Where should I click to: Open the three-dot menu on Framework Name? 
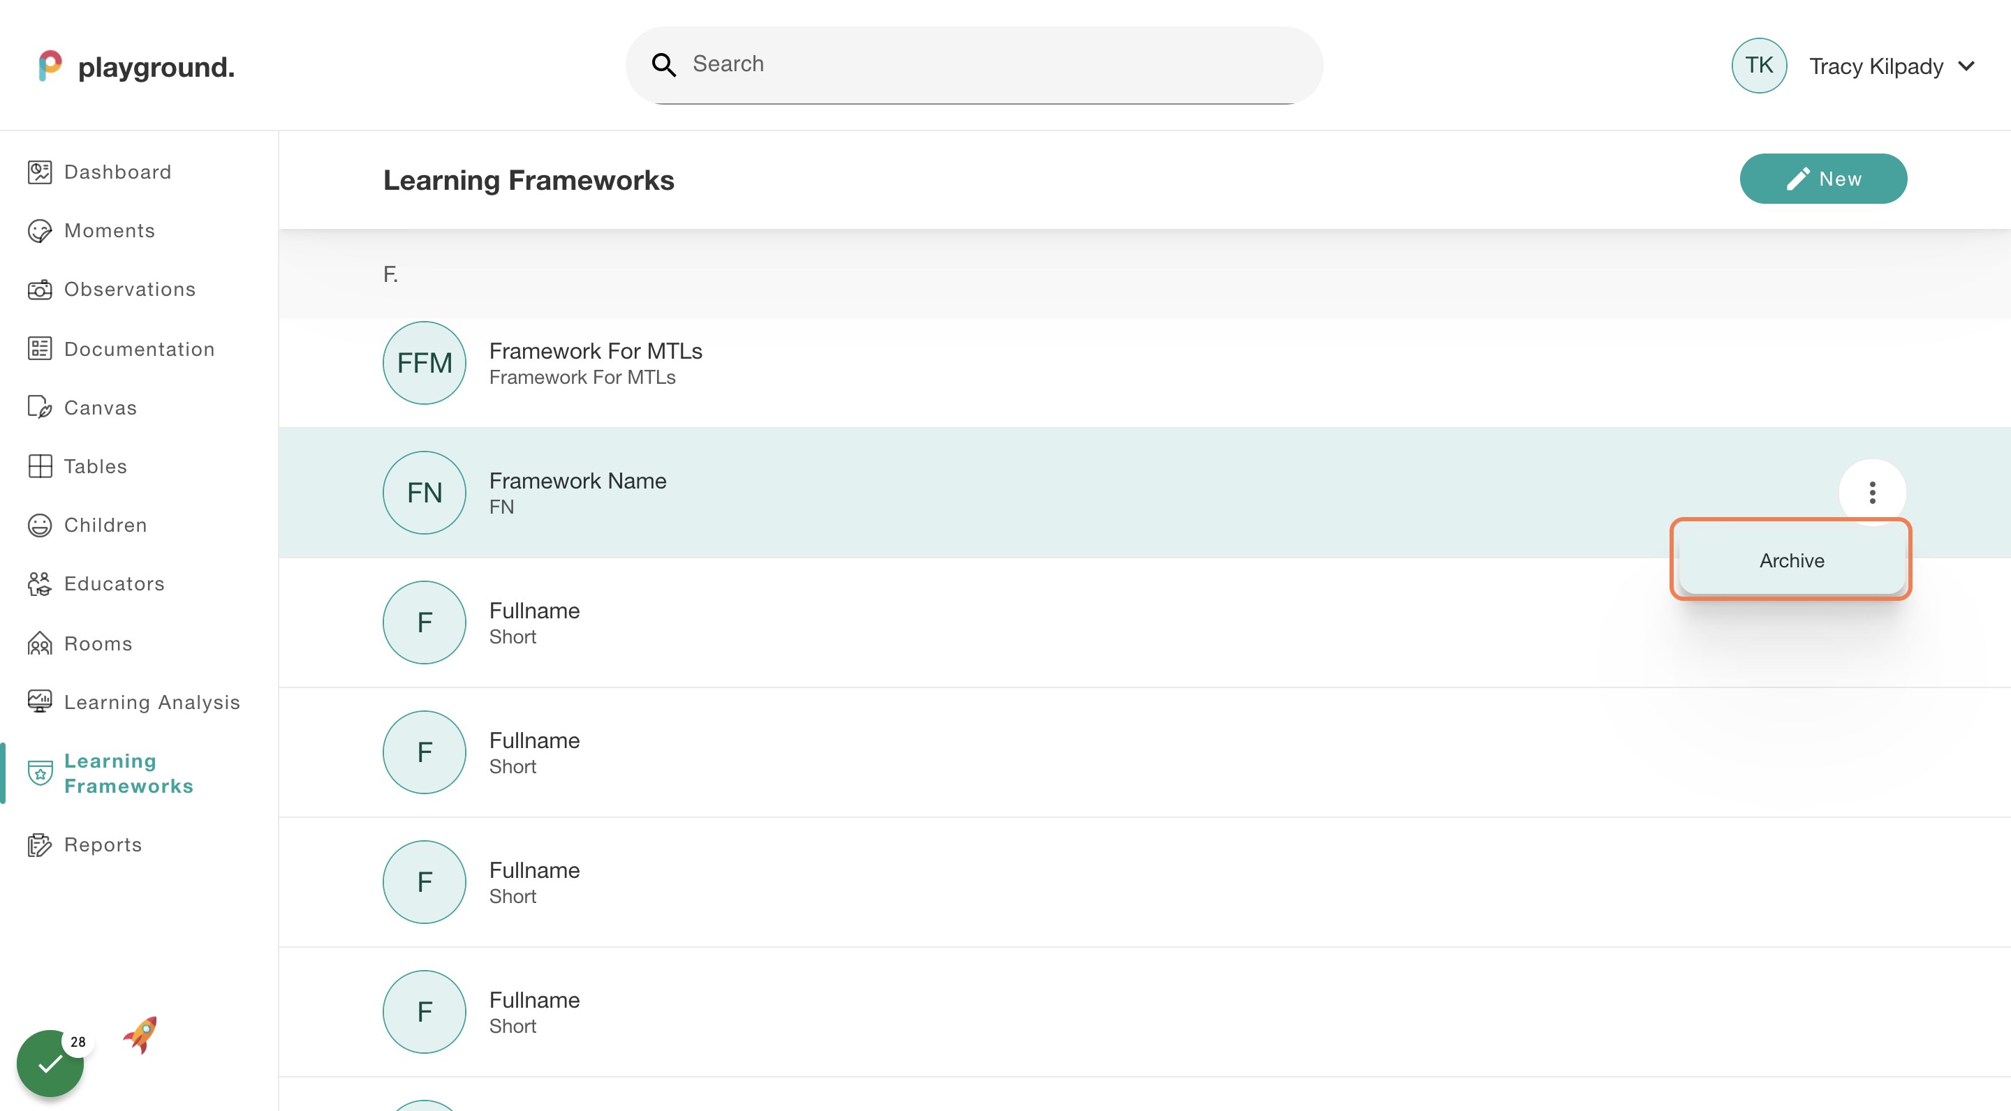(x=1873, y=492)
